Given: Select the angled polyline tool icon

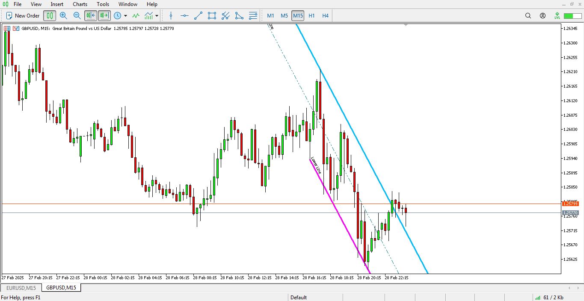Looking at the screenshot, I should (239, 16).
